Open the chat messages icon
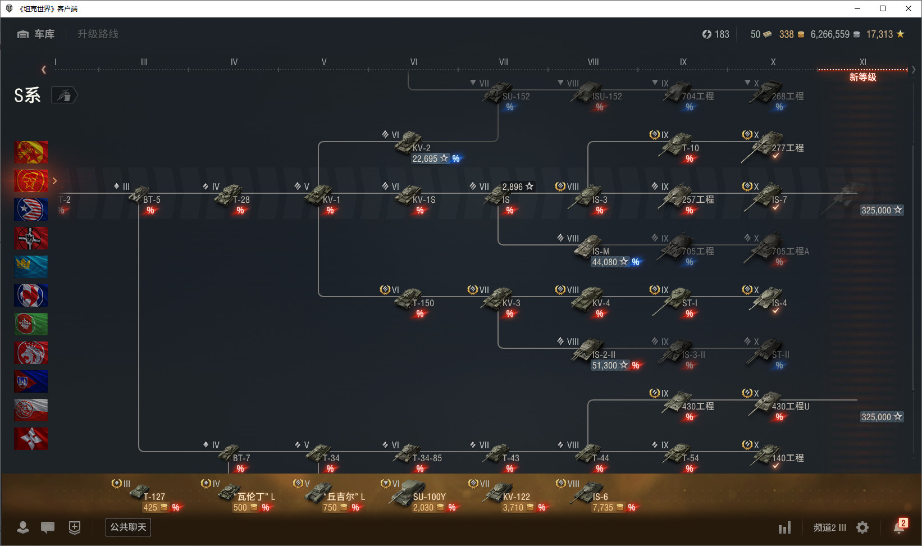This screenshot has height=546, width=922. (48, 527)
